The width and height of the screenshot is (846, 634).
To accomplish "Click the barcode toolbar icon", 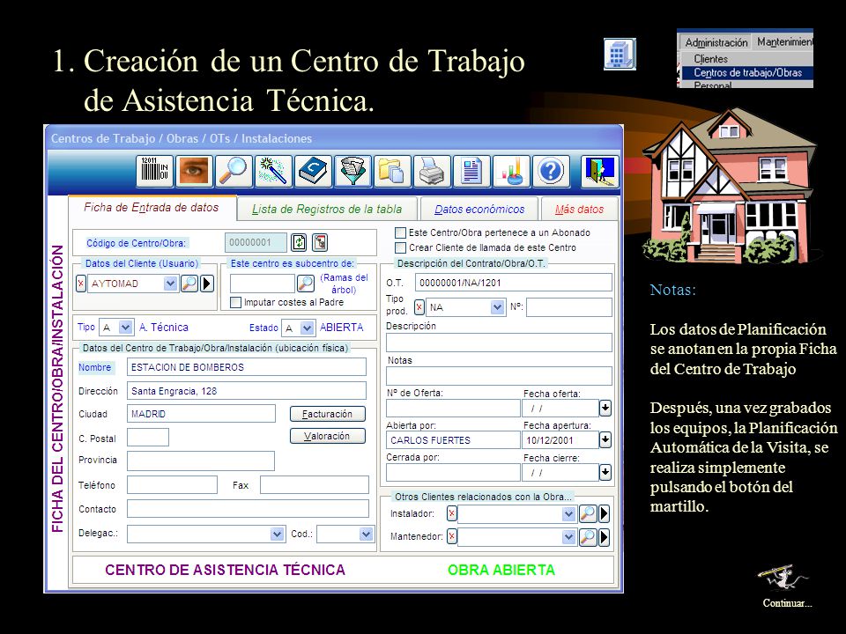I will [x=155, y=172].
